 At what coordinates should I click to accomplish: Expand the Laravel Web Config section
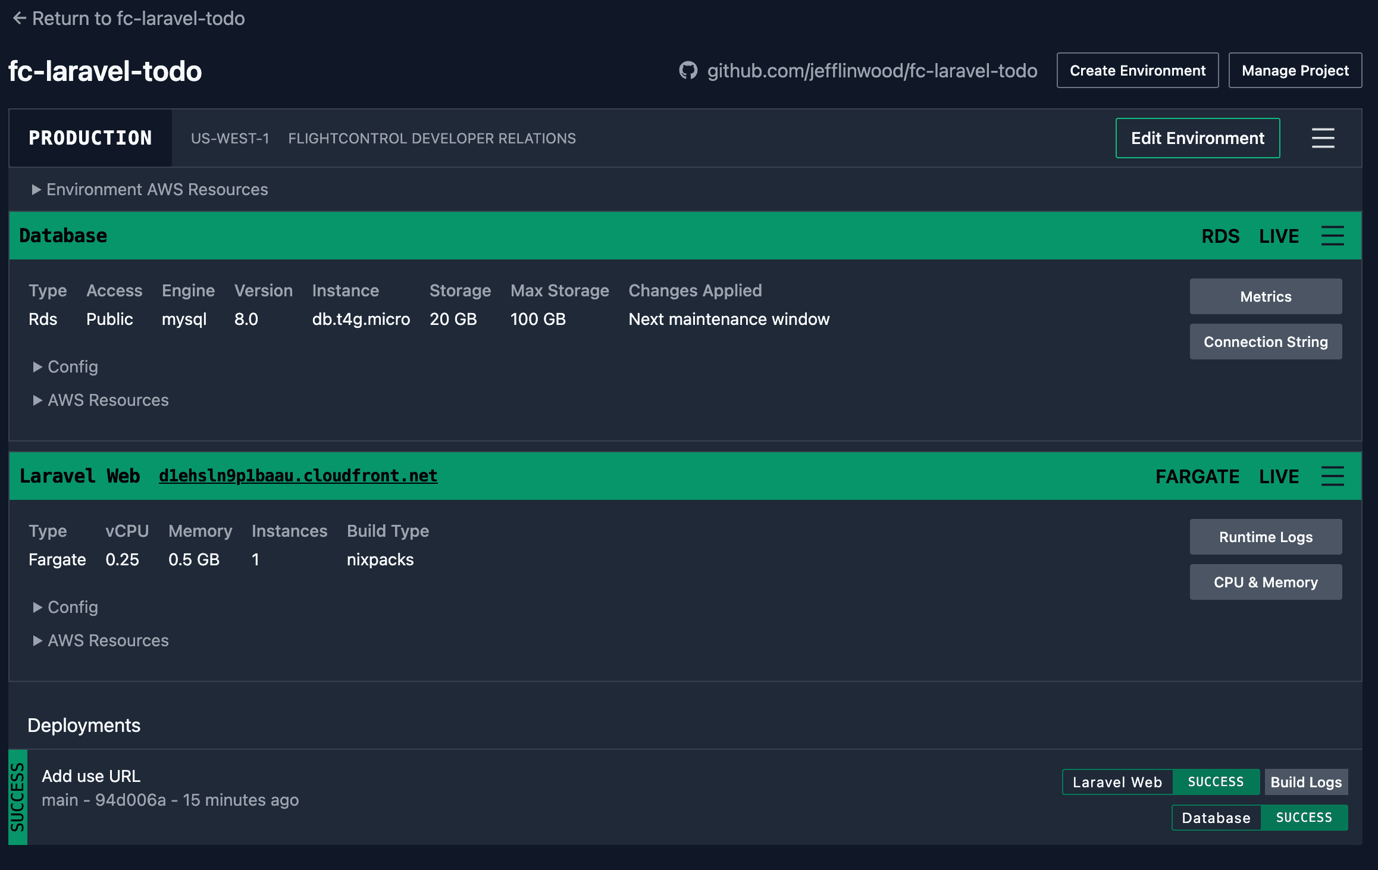tap(65, 607)
